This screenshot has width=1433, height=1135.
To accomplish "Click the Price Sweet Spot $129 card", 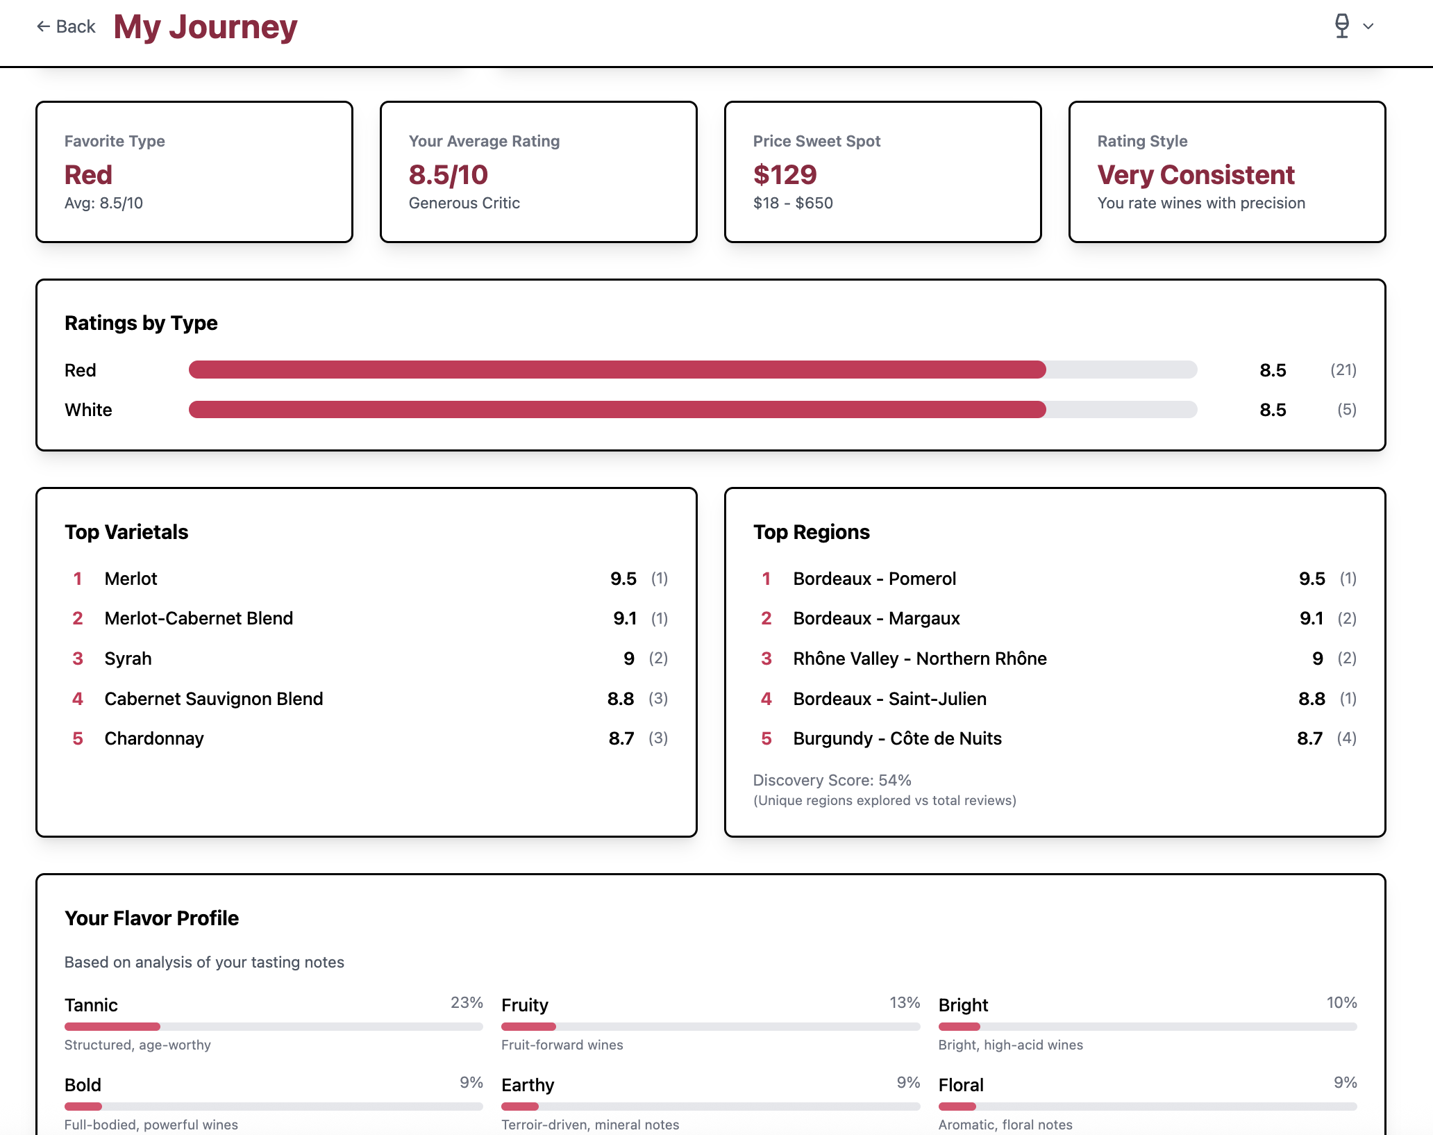I will pos(882,172).
